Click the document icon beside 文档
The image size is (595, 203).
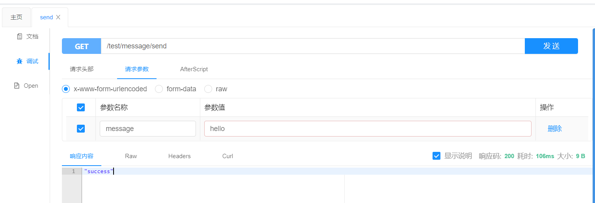(x=19, y=37)
